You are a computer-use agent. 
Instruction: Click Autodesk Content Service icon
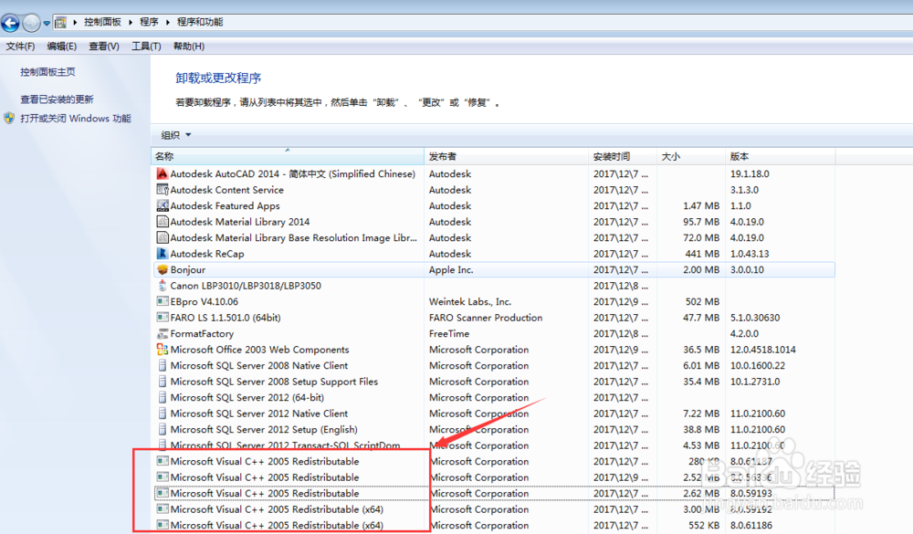[x=163, y=189]
